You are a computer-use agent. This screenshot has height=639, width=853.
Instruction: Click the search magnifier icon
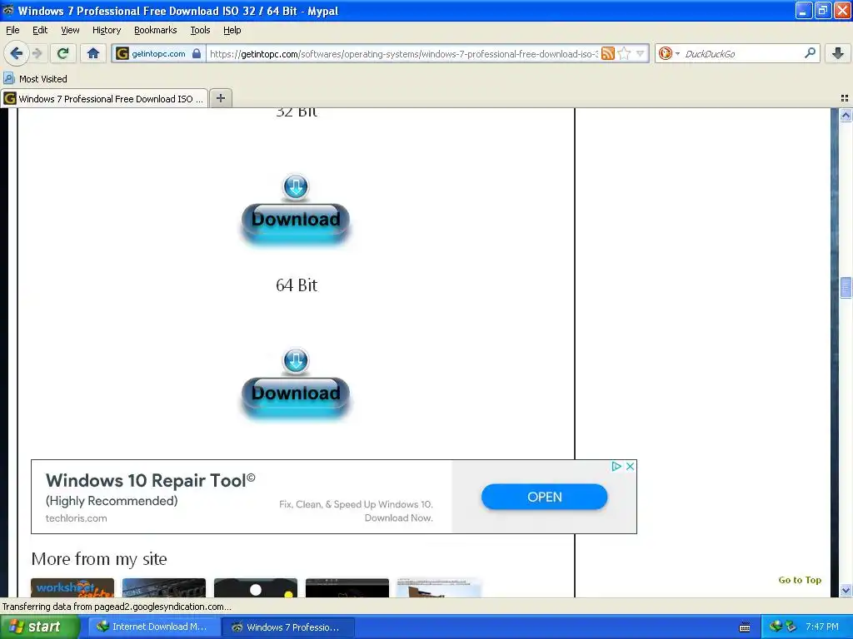(x=810, y=53)
